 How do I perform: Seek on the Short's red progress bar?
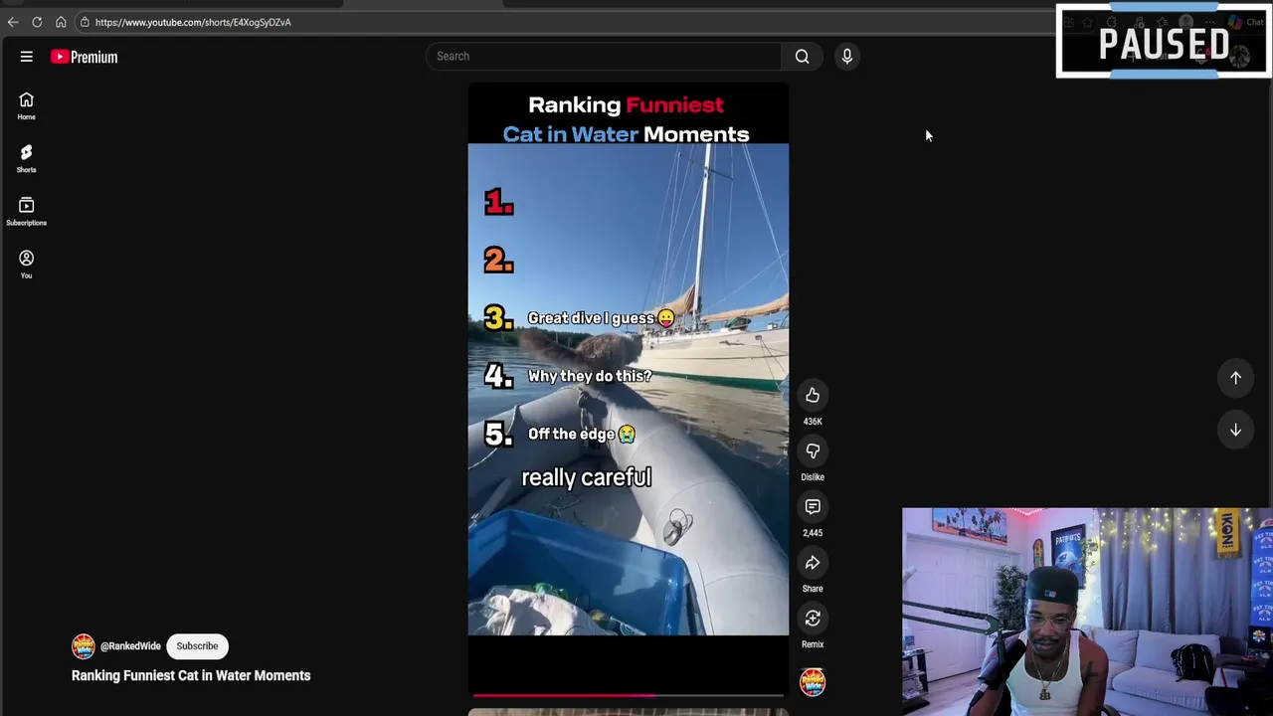628,695
